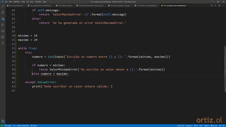
Task: Switch to 10.1_excepciones.py tab
Action: [x=16, y=6]
